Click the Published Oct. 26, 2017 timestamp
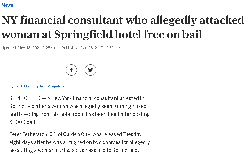The width and height of the screenshot is (249, 154). click(x=92, y=48)
